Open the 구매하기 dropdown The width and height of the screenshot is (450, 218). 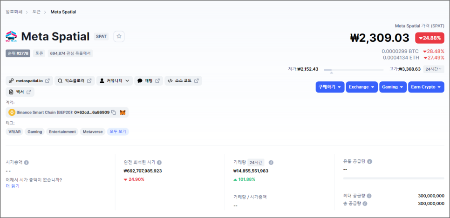click(330, 87)
